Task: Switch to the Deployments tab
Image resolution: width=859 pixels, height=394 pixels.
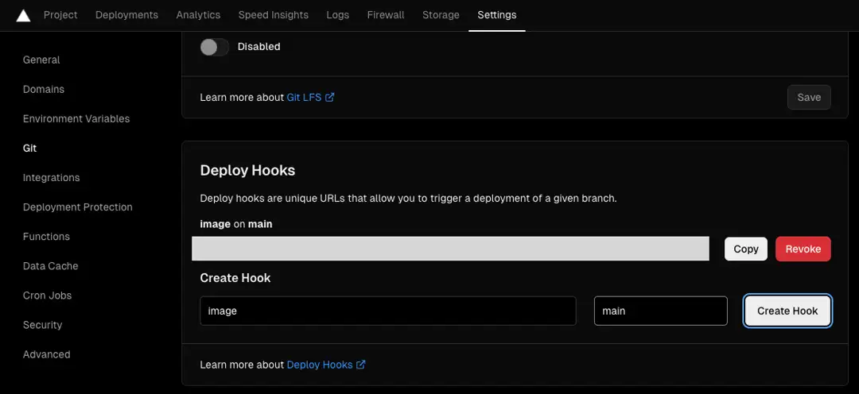Action: (x=126, y=15)
